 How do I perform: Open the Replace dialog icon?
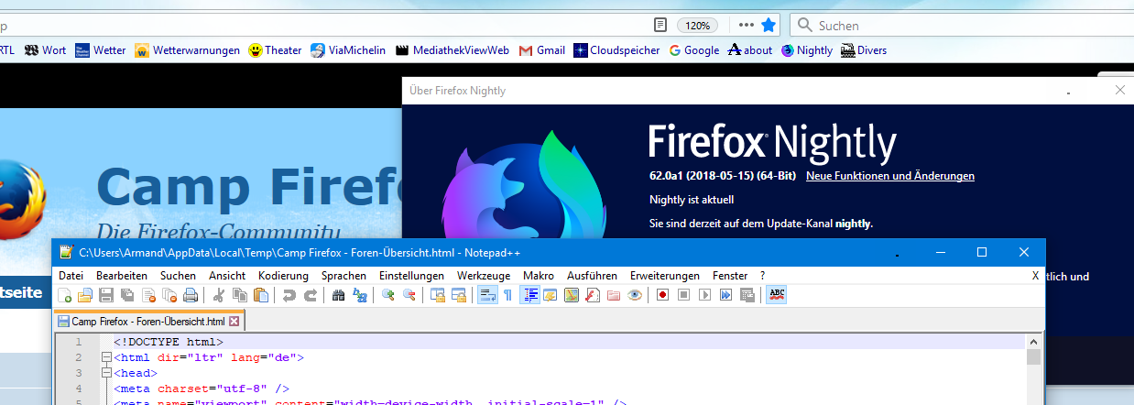359,295
